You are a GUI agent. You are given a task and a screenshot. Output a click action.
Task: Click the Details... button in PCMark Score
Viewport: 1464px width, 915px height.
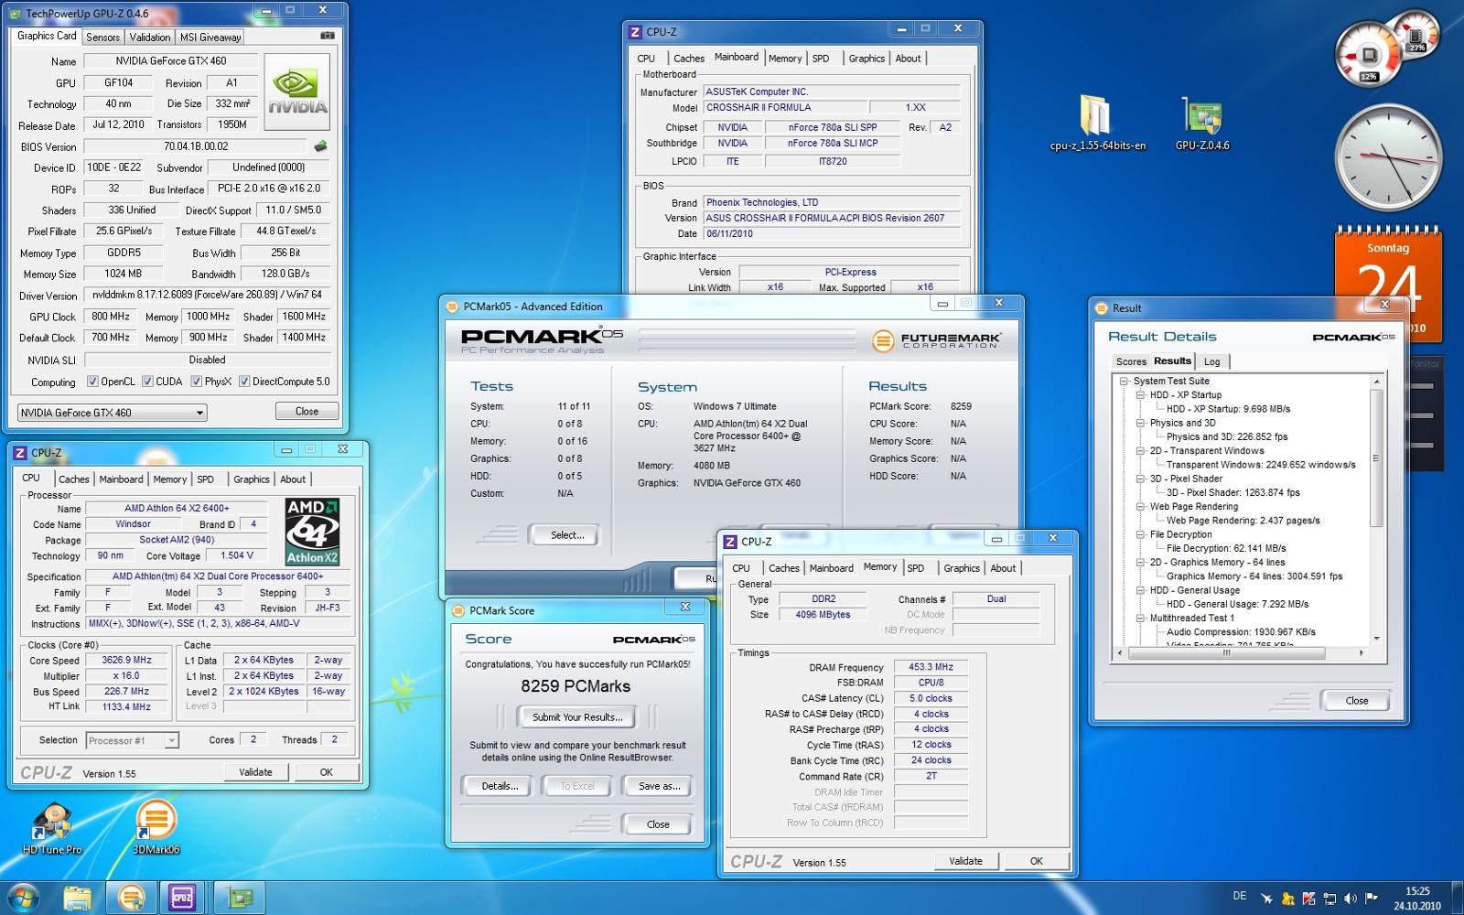coord(500,786)
